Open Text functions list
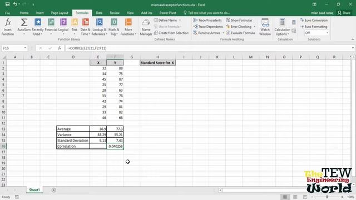Image resolution: width=356 pixels, height=200 pixels. tap(75, 27)
